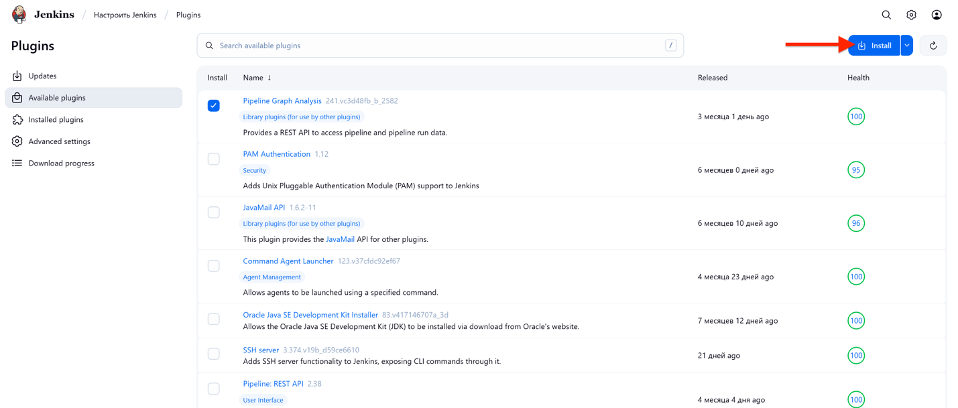958x408 pixels.
Task: Click health score 95 badge for PAM Authentication
Action: click(x=855, y=170)
